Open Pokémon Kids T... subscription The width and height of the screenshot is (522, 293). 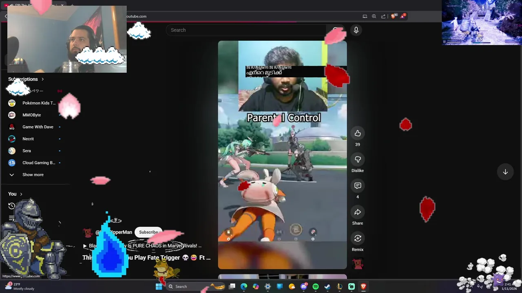(x=35, y=103)
